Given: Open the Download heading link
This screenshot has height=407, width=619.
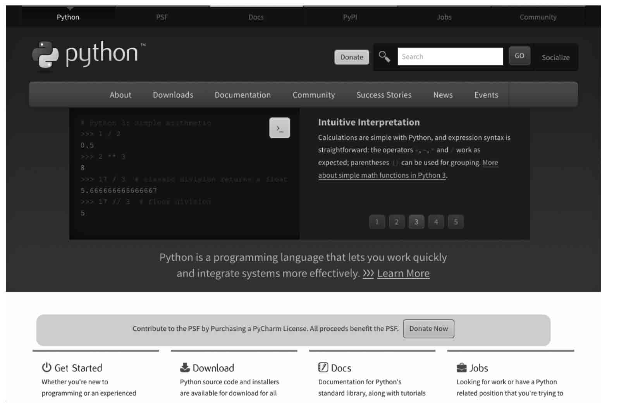Looking at the screenshot, I should pyautogui.click(x=213, y=368).
